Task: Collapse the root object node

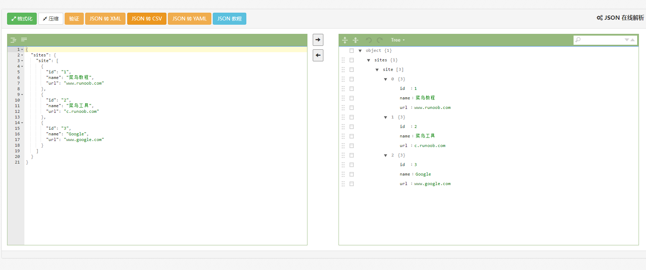Action: click(x=360, y=51)
